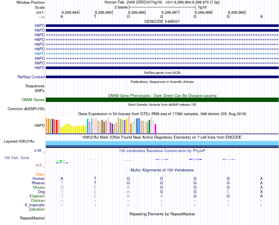Click the Chicken species label
Viewport: 279px width, 225px height.
pos(38,201)
